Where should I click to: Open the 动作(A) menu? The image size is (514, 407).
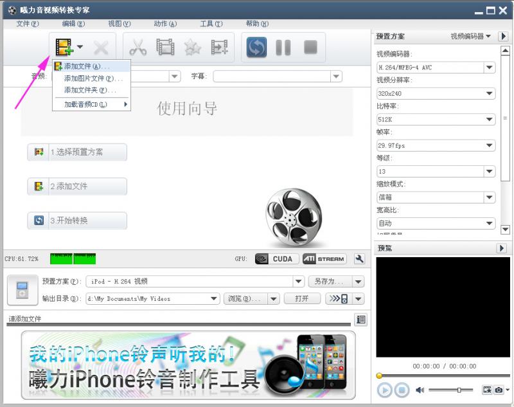[165, 24]
